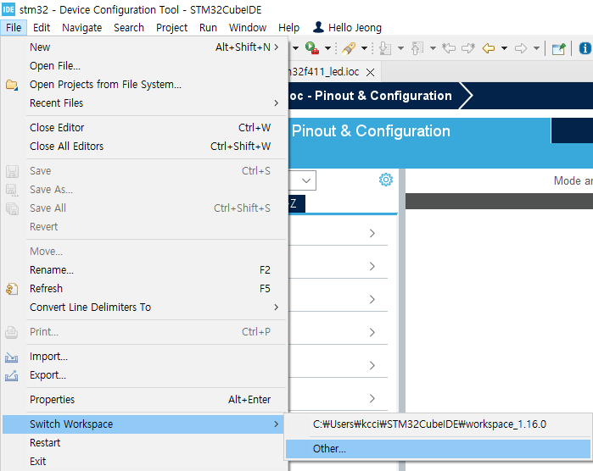This screenshot has height=471, width=593.
Task: Select Switch Workspace menu entry
Action: (143, 424)
